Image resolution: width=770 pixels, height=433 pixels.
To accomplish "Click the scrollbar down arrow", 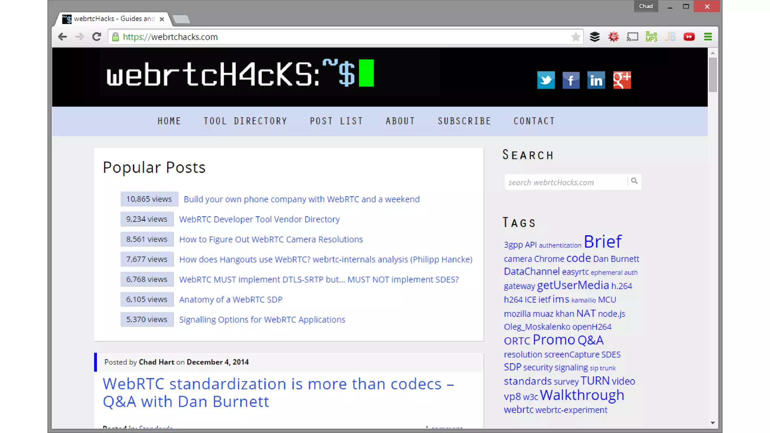I will [x=713, y=423].
